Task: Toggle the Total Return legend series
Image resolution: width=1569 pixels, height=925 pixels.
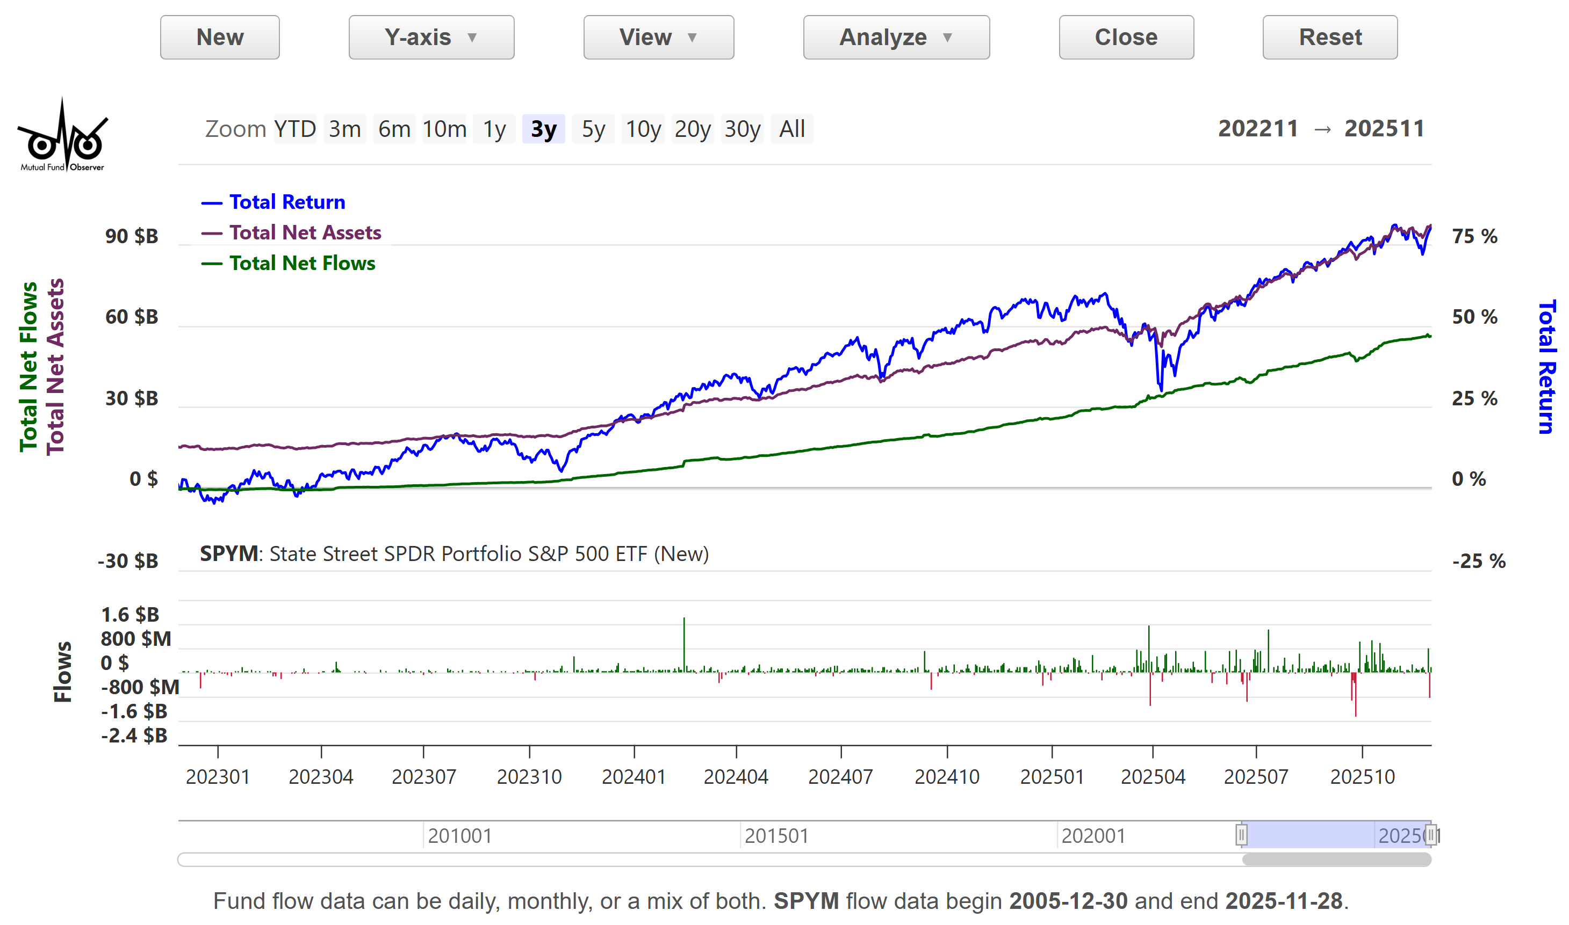Action: pyautogui.click(x=286, y=202)
